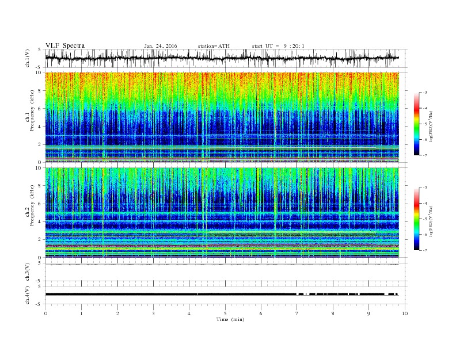Click the ch.4 black voltage band
This screenshot has height=352, width=456.
pyautogui.click(x=222, y=294)
